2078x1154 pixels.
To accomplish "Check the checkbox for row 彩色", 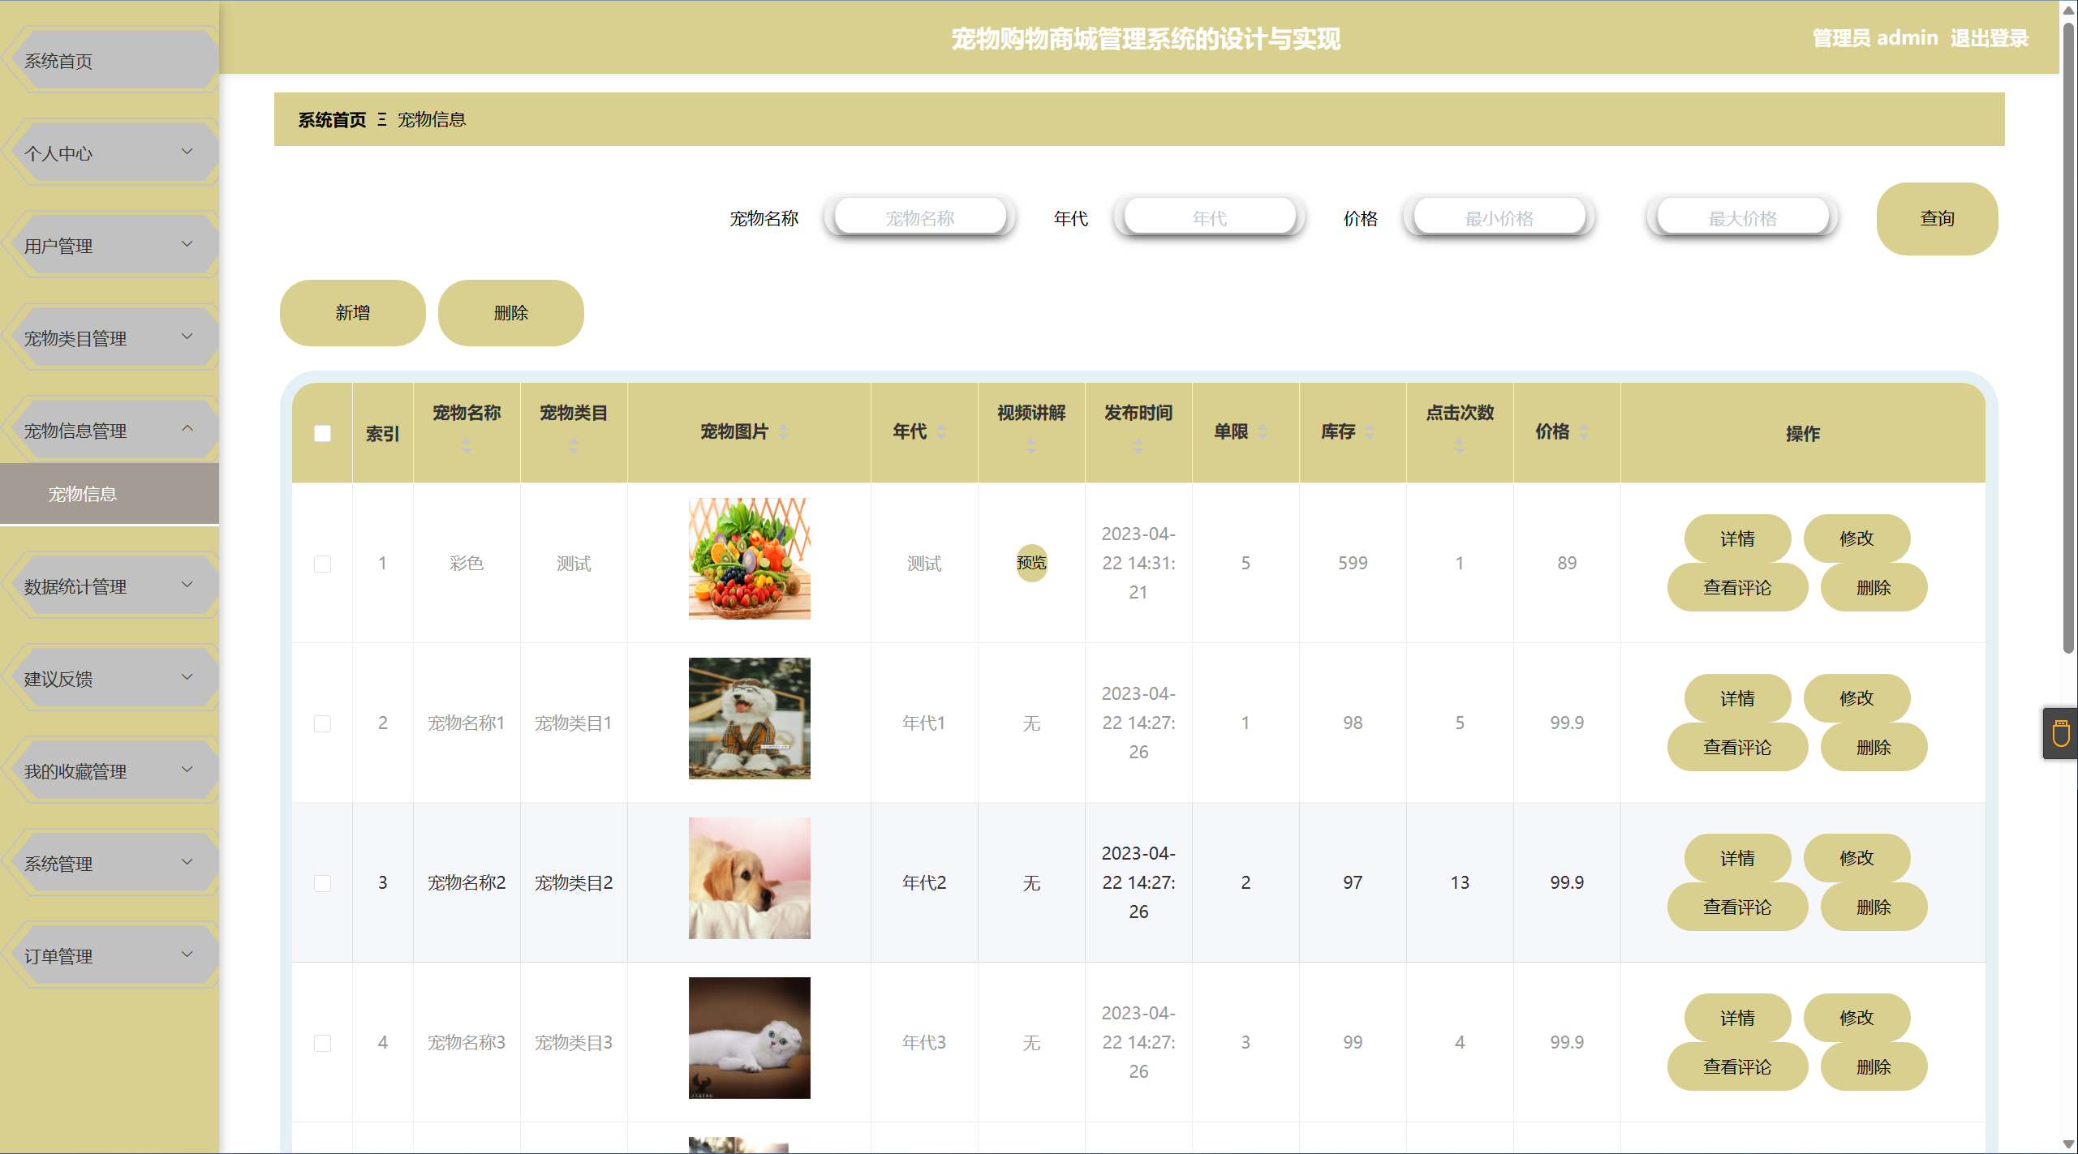I will 322,564.
